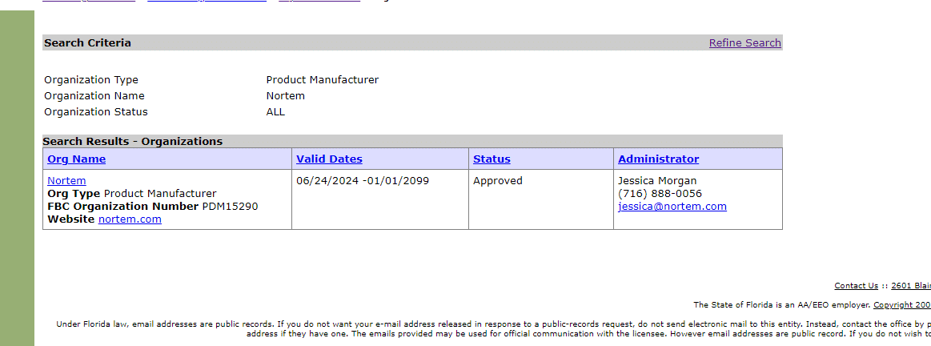This screenshot has width=931, height=346.
Task: Sort results by Org Name column
Action: coord(77,159)
